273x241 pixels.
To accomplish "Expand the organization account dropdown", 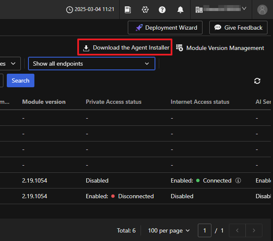I will pyautogui.click(x=221, y=9).
